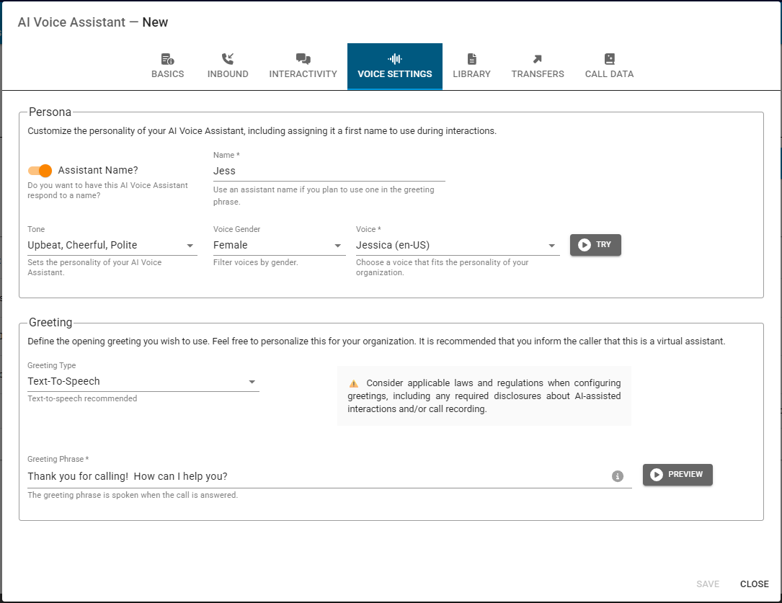
Task: Go to the Call Data tab
Action: [x=609, y=66]
